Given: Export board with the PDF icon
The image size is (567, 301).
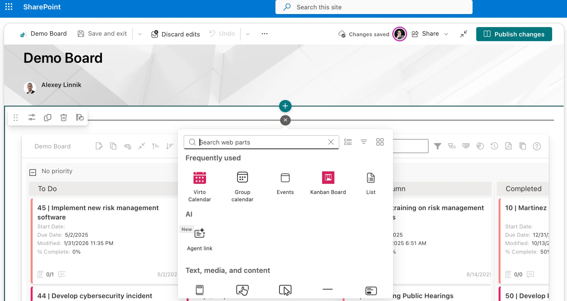Looking at the screenshot, I should [x=509, y=146].
